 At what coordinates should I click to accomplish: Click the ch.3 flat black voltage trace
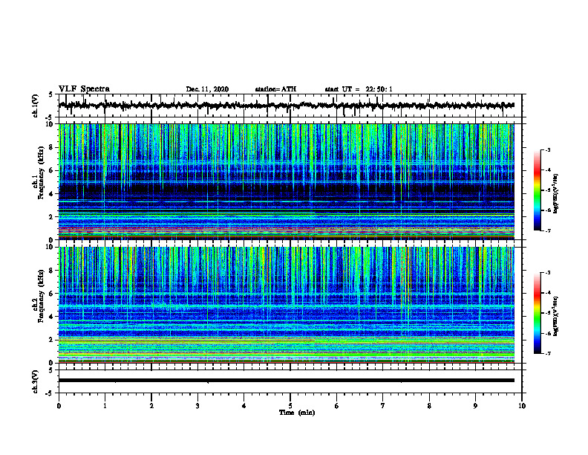(286, 381)
